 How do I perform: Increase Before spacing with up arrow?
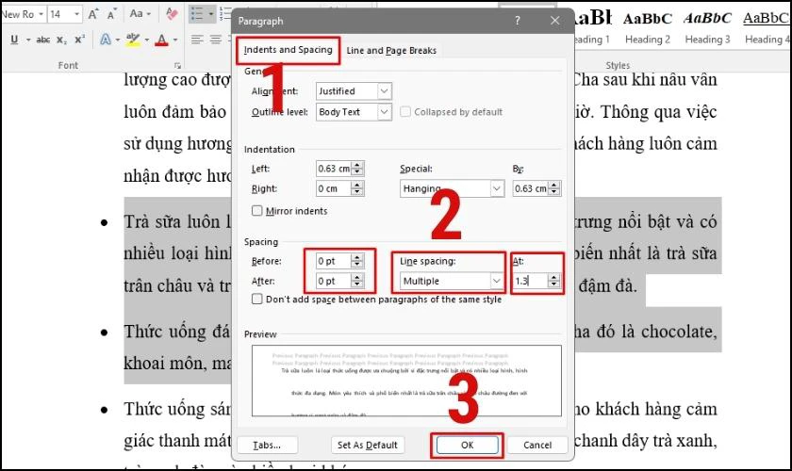tap(357, 257)
